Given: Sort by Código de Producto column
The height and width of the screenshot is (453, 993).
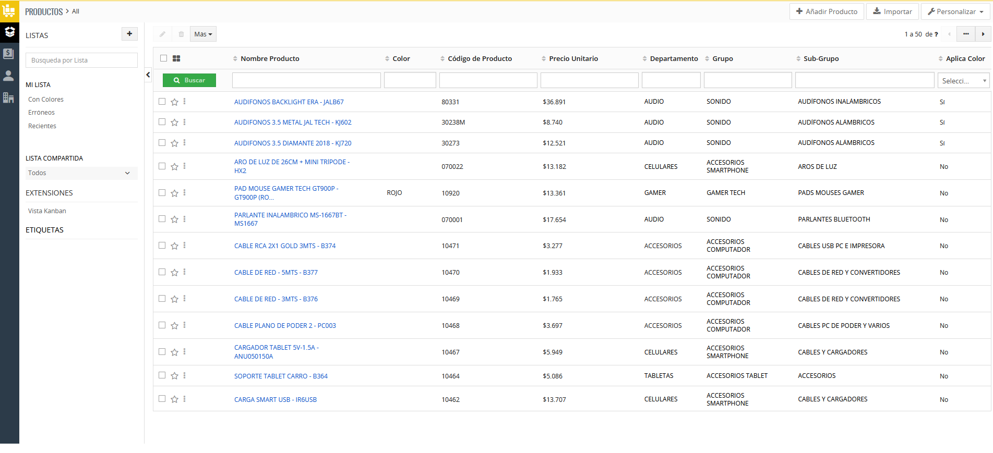Looking at the screenshot, I should click(x=480, y=59).
